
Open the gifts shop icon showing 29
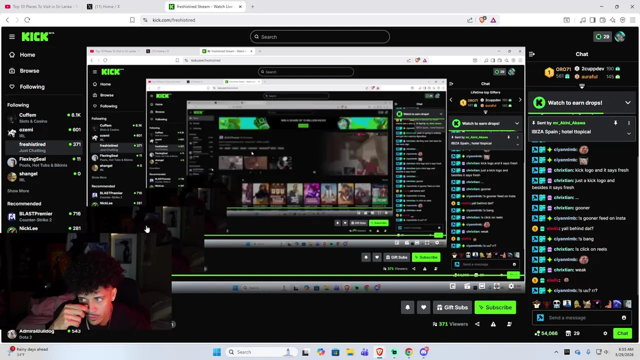click(572, 333)
